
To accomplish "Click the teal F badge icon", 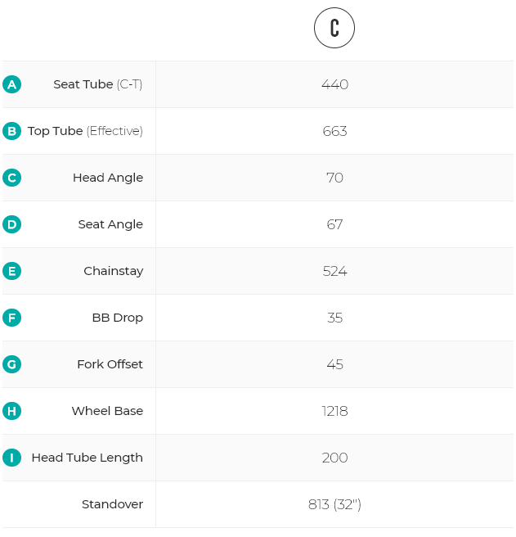I will coord(11,318).
